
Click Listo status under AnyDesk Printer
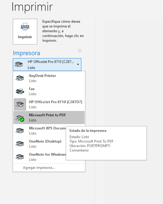(x=32, y=81)
